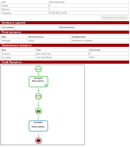130x147 pixels.
Task: Click the Граф Процесса section header
Action: point(64,62)
